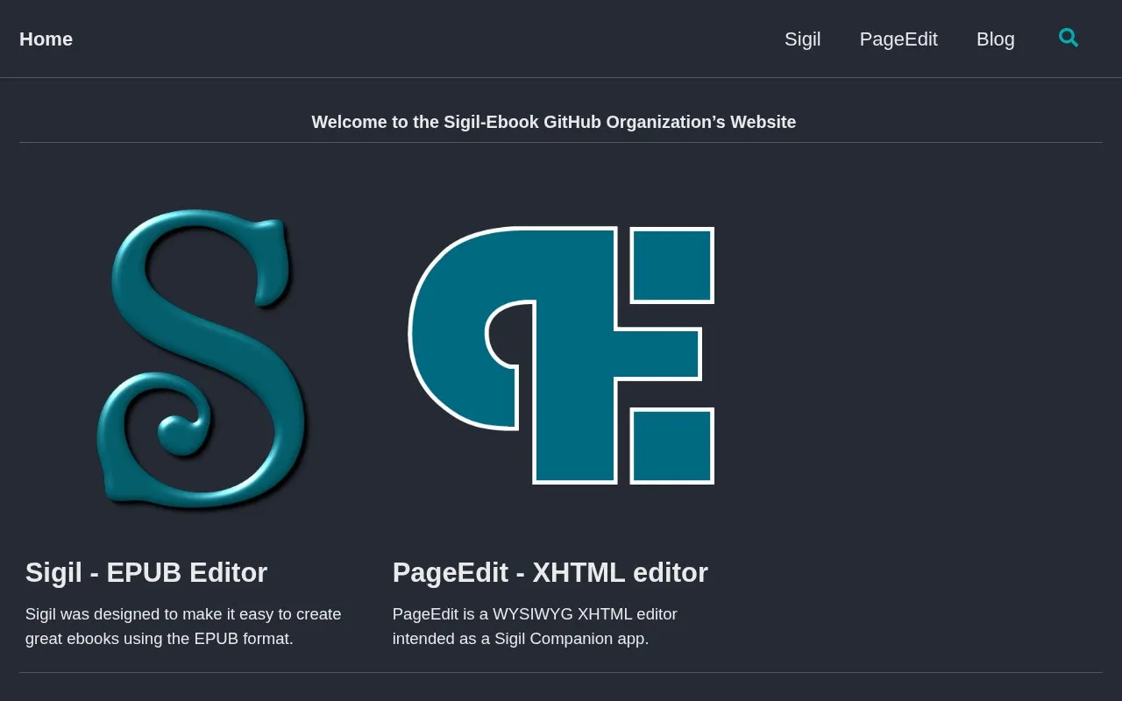The height and width of the screenshot is (701, 1122).
Task: Open the search magnifier icon
Action: click(1069, 38)
